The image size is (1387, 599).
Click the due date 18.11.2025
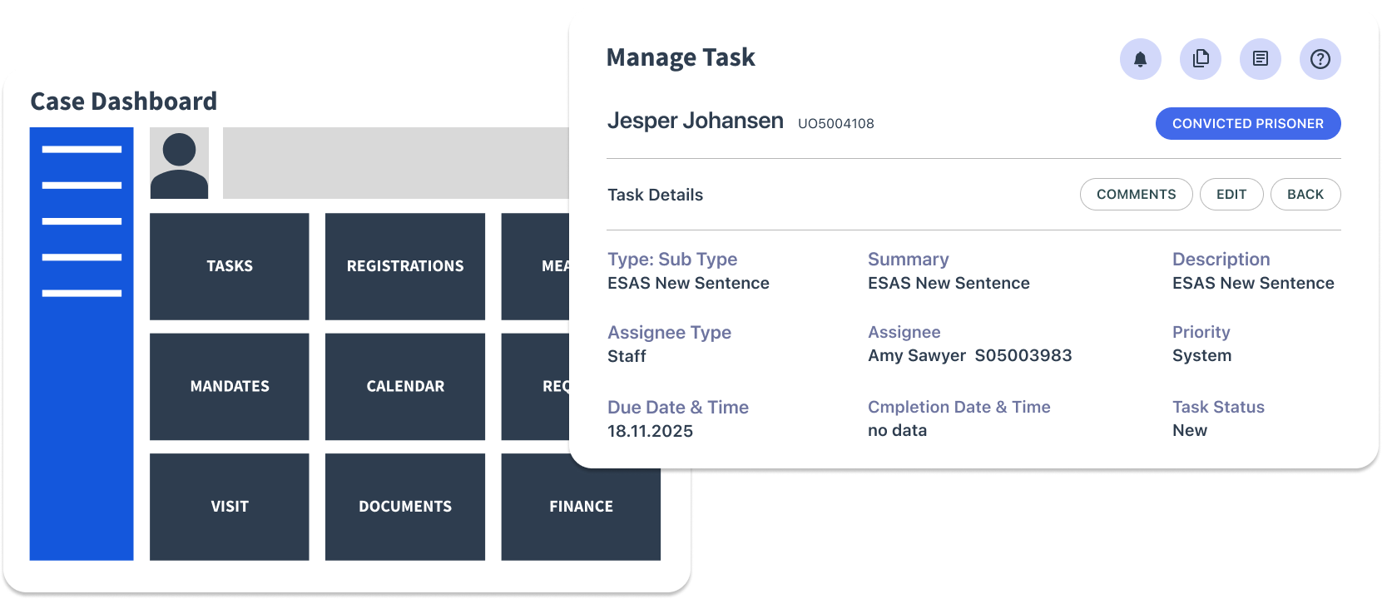650,431
